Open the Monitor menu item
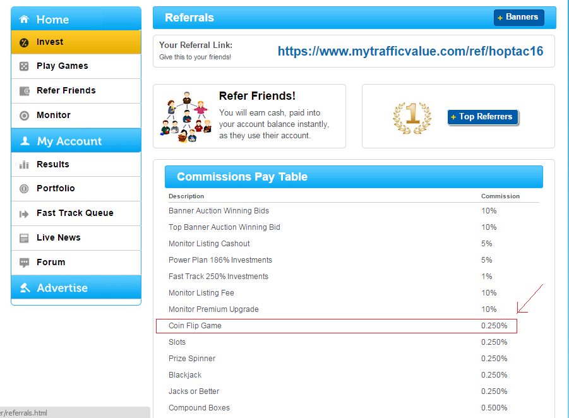 [x=76, y=116]
